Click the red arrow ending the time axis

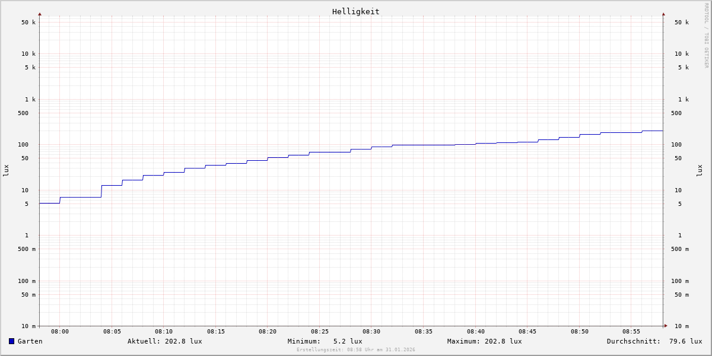[666, 325]
